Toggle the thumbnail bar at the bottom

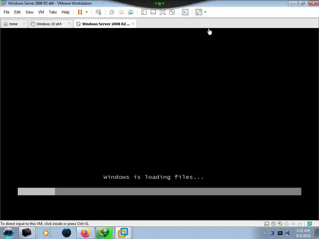point(153,12)
